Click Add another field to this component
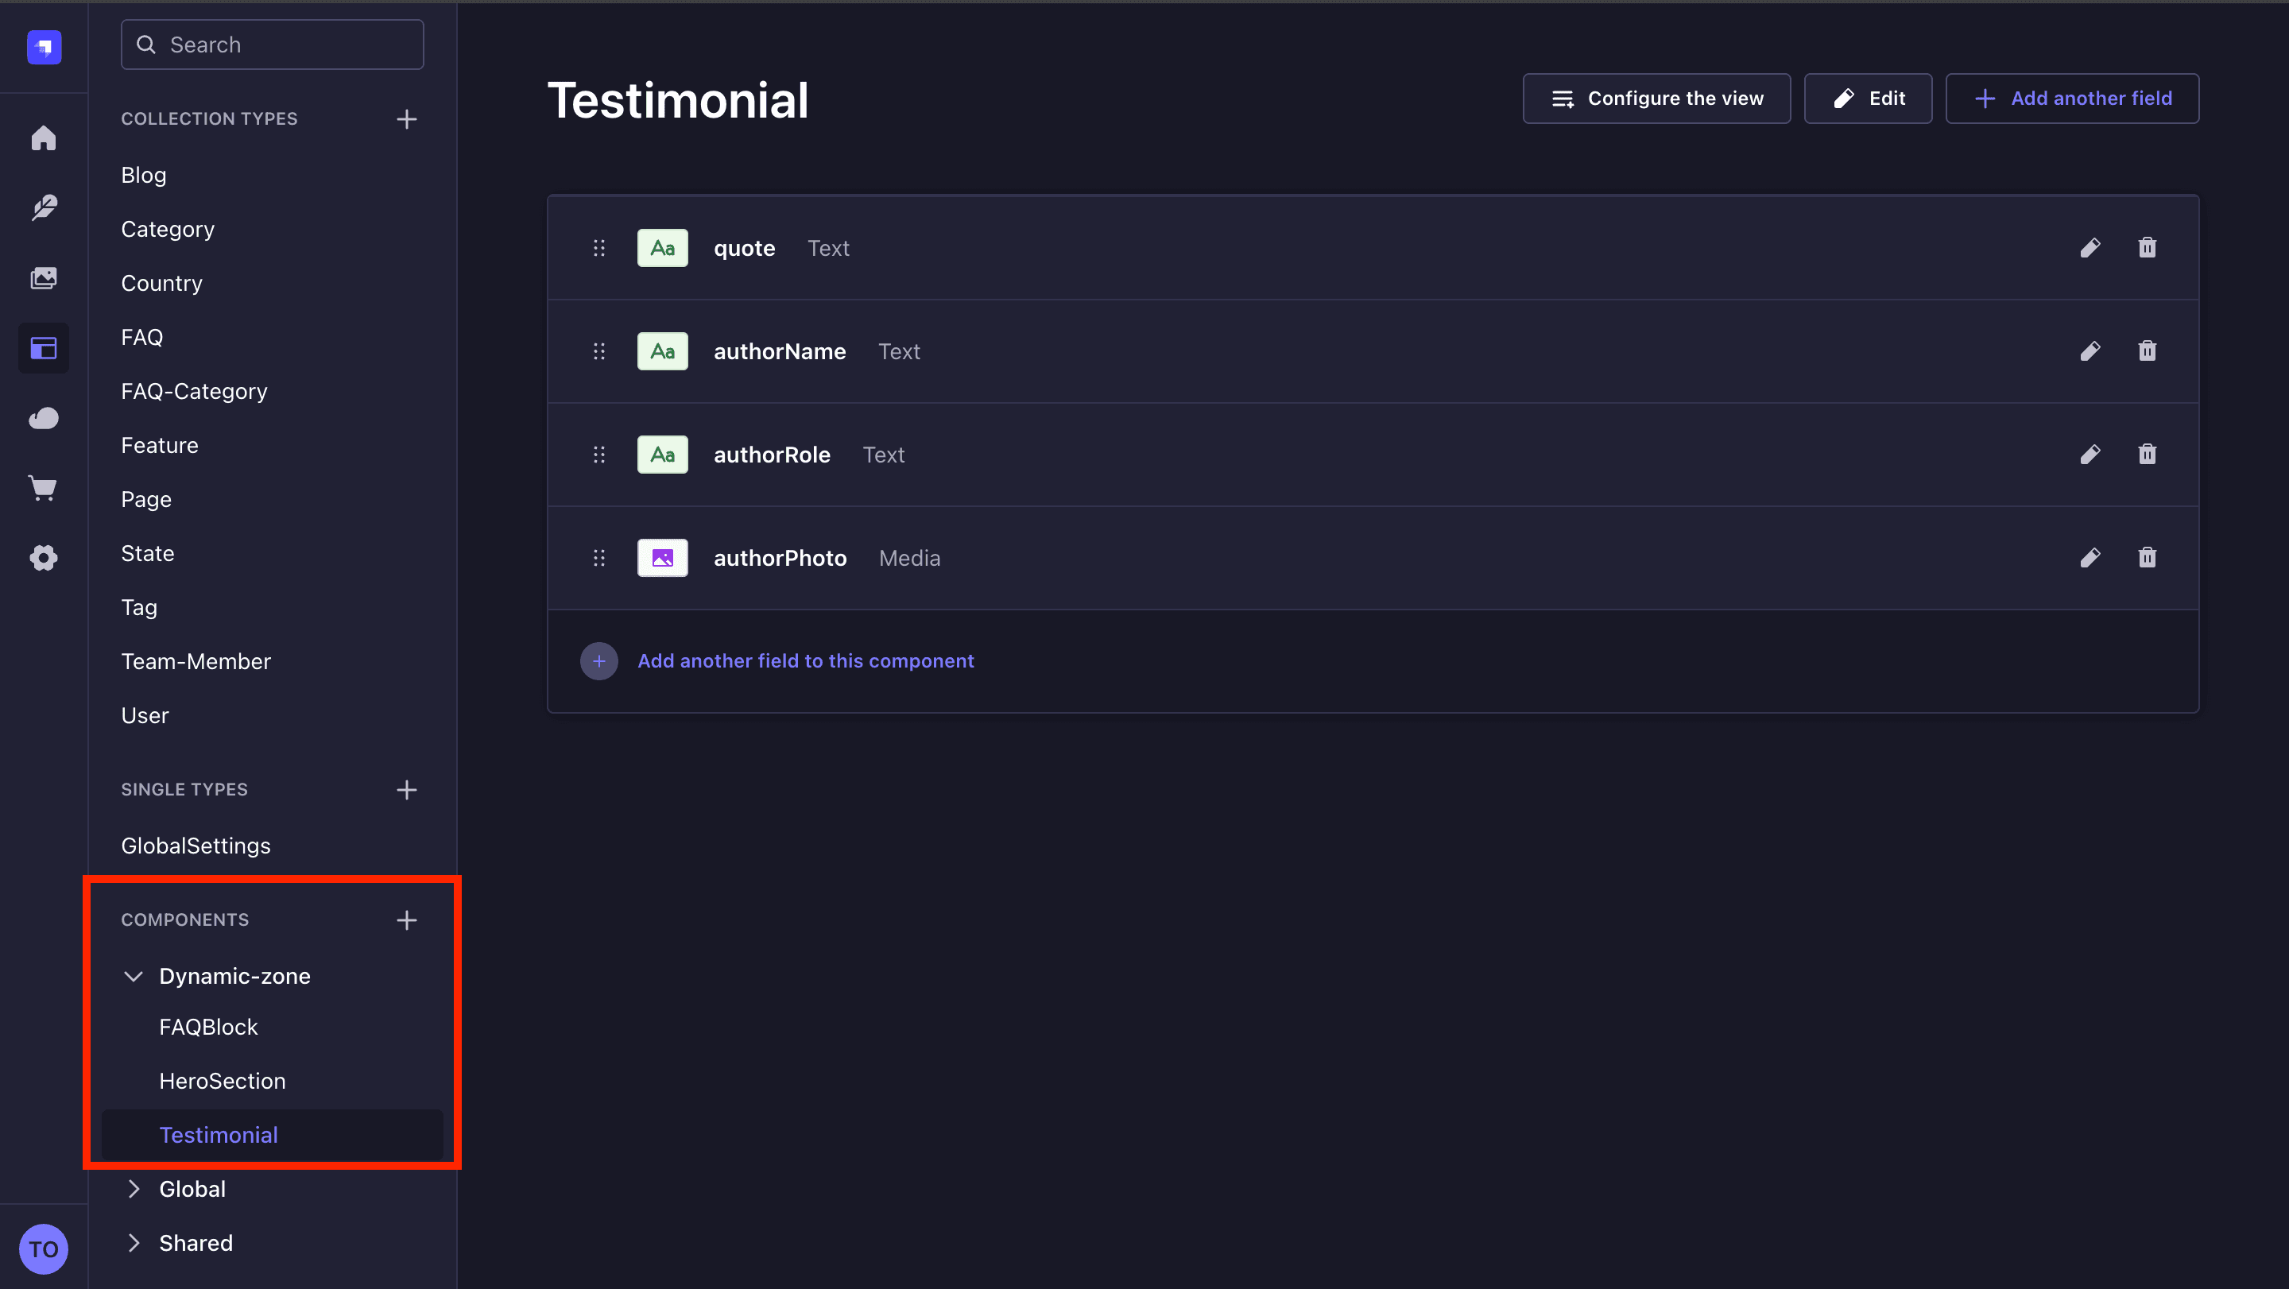Viewport: 2289px width, 1289px height. click(x=805, y=661)
